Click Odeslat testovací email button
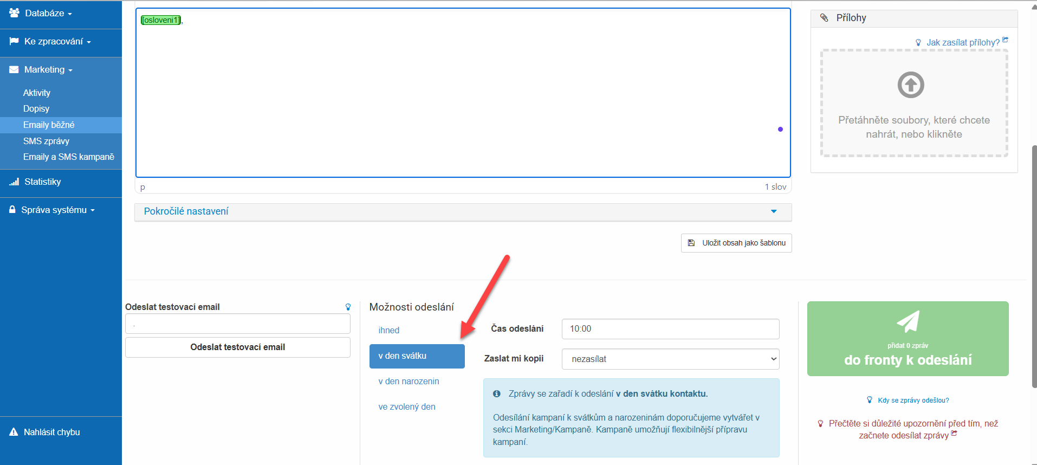Viewport: 1037px width, 465px height. [x=238, y=347]
